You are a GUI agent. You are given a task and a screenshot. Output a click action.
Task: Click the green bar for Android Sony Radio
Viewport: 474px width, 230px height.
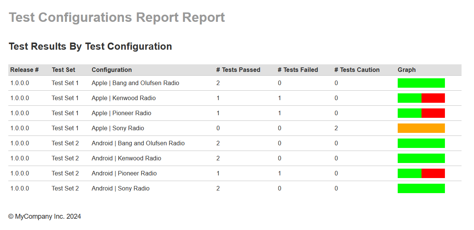pos(421,189)
